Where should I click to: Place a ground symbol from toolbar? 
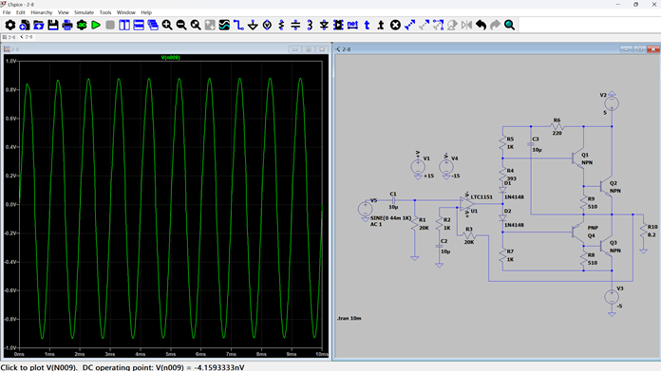pos(253,26)
